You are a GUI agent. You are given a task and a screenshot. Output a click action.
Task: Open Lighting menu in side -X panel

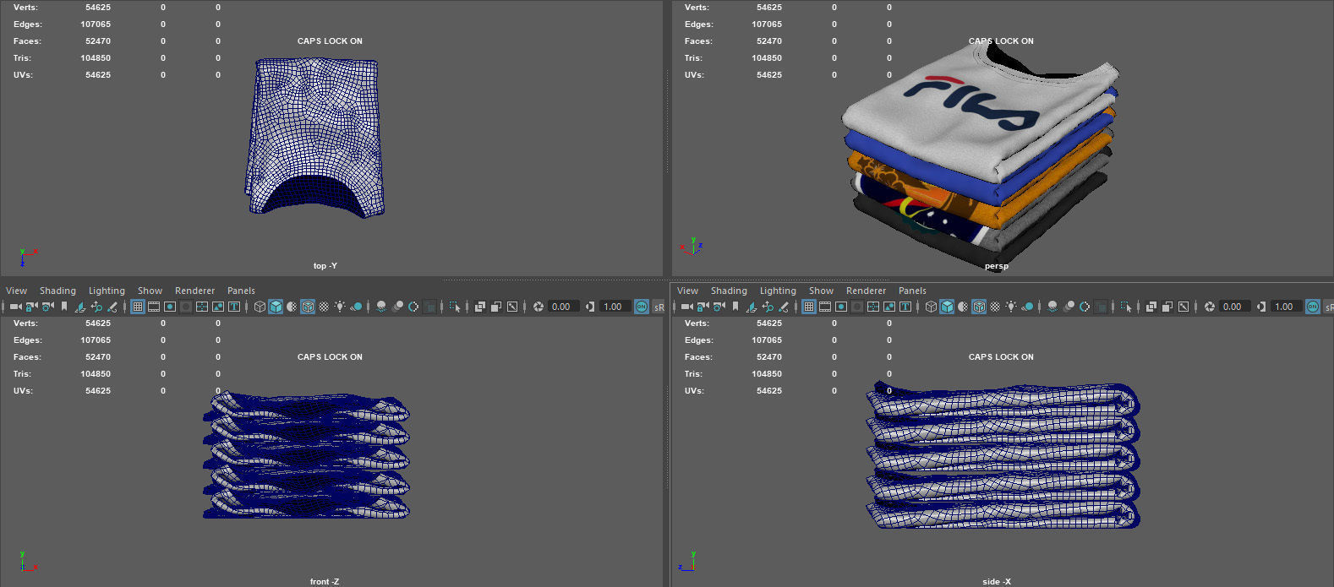778,291
